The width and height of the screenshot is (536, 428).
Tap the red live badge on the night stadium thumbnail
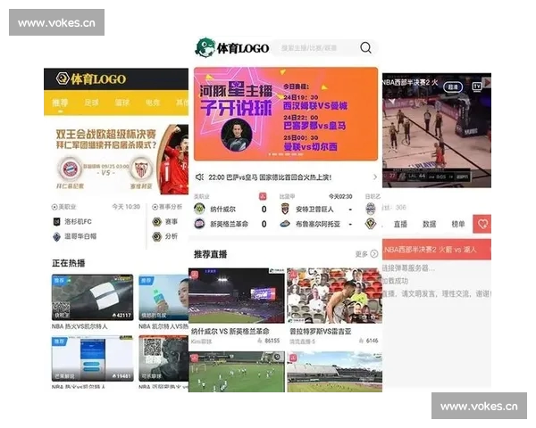(x=195, y=275)
